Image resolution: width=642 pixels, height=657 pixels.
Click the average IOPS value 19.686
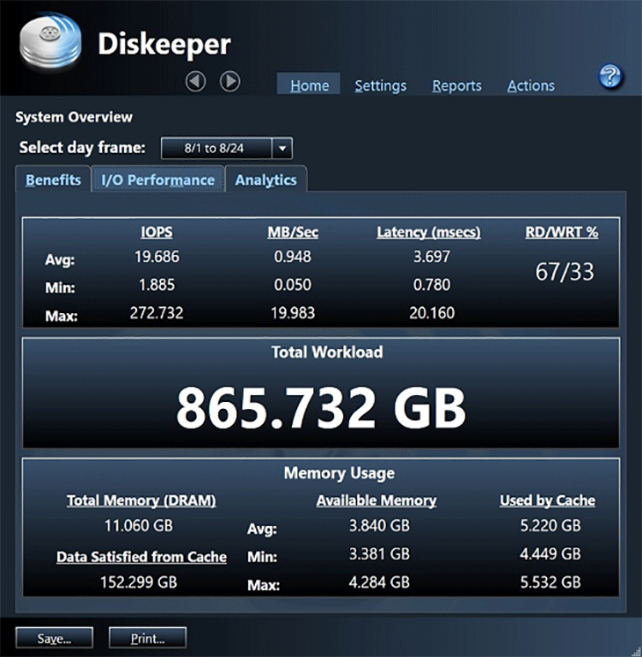coord(157,257)
